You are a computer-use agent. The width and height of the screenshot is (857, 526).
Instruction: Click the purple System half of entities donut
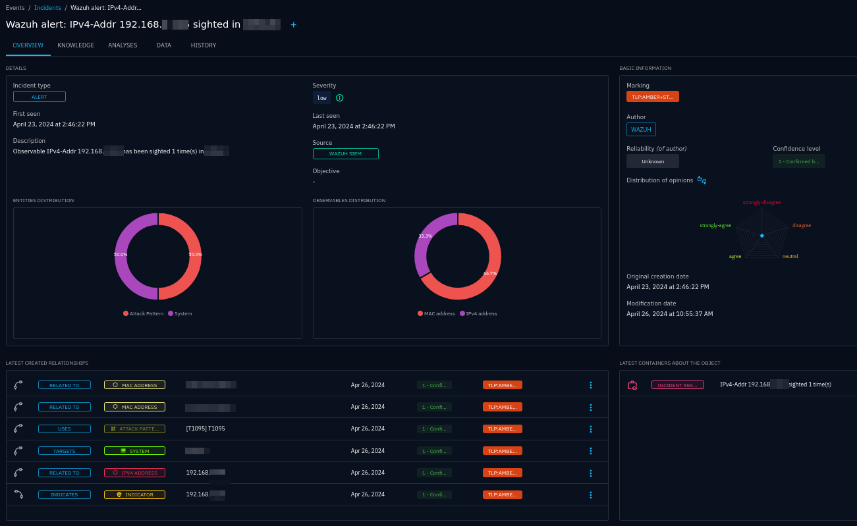click(121, 257)
